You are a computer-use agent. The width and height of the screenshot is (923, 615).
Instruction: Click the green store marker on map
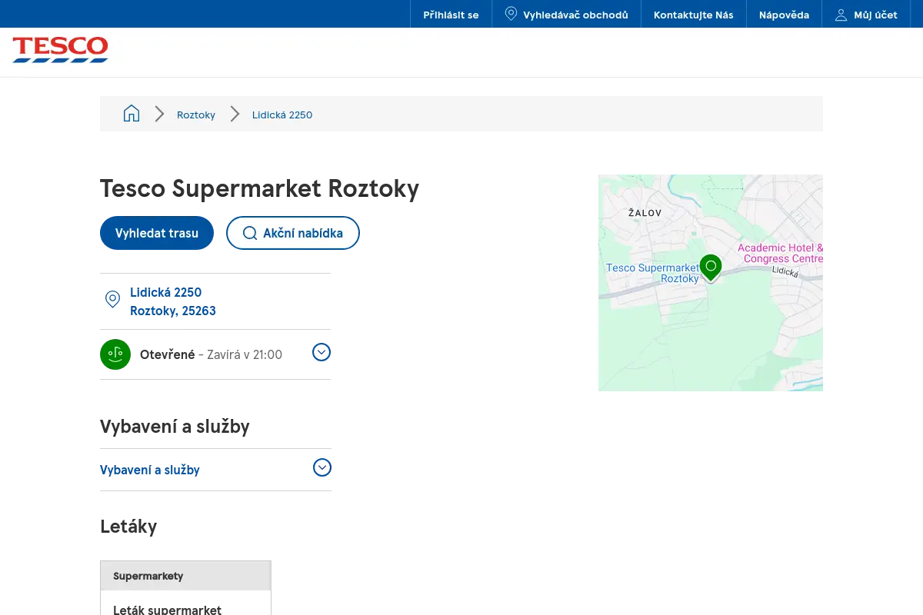(x=711, y=268)
